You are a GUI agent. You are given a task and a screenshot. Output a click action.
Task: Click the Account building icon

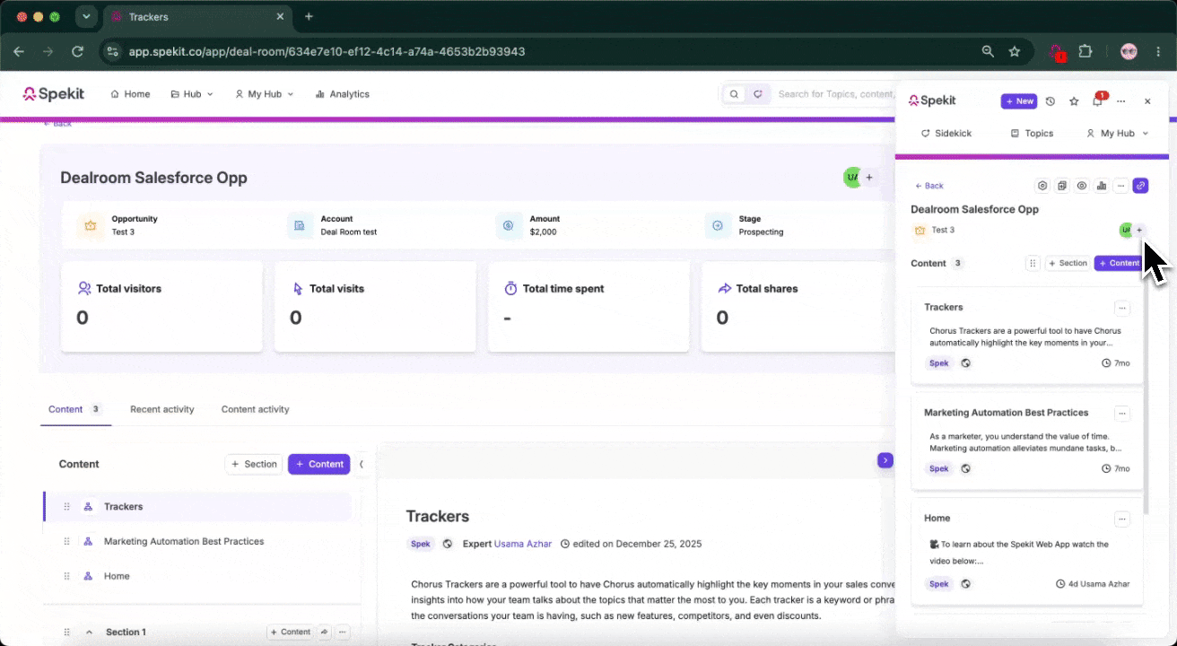[x=300, y=225]
